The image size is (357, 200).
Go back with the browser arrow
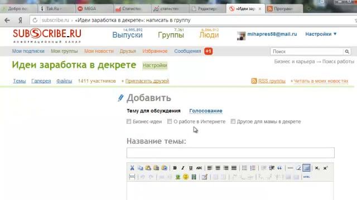7,20
